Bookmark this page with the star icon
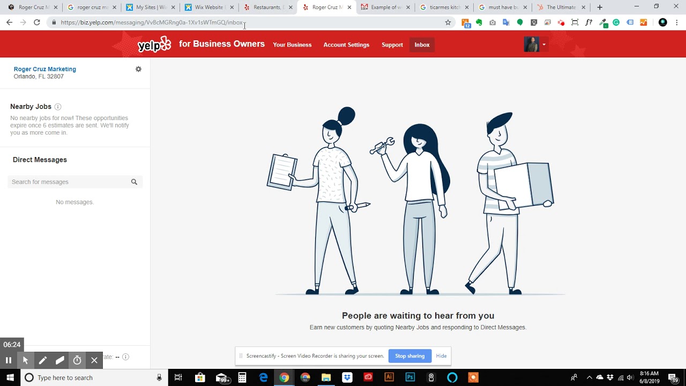The height and width of the screenshot is (386, 686). pyautogui.click(x=448, y=23)
